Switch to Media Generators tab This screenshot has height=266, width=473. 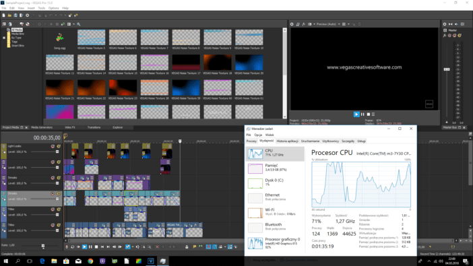coord(42,127)
